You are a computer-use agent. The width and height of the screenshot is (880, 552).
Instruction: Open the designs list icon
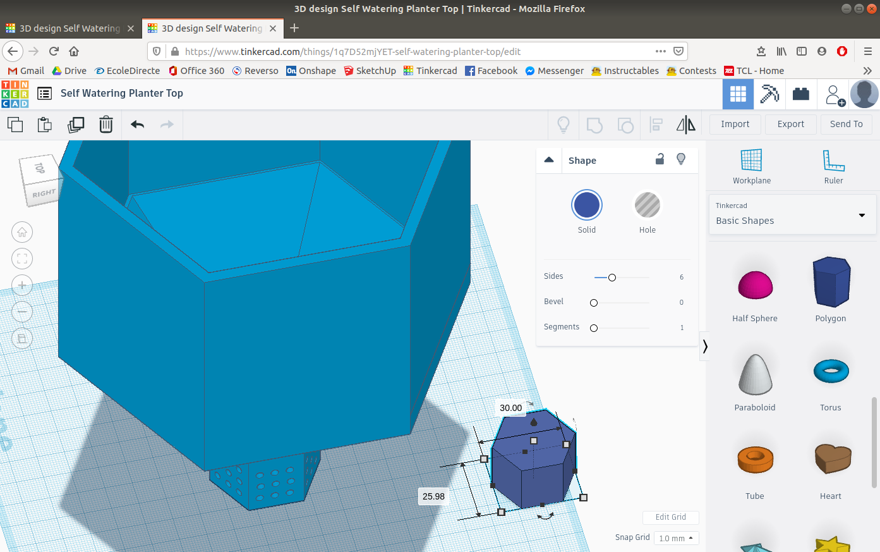click(44, 94)
